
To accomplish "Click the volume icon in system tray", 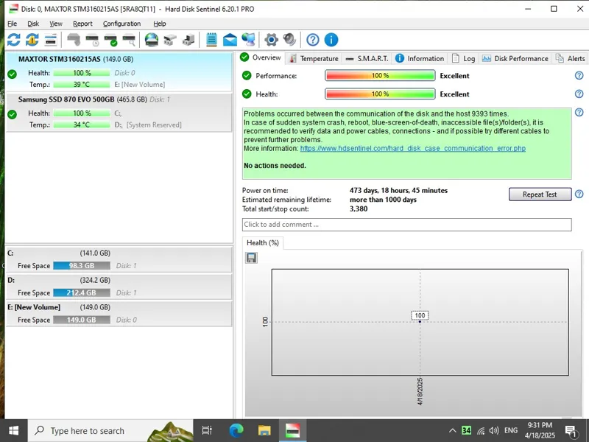I will click(494, 430).
